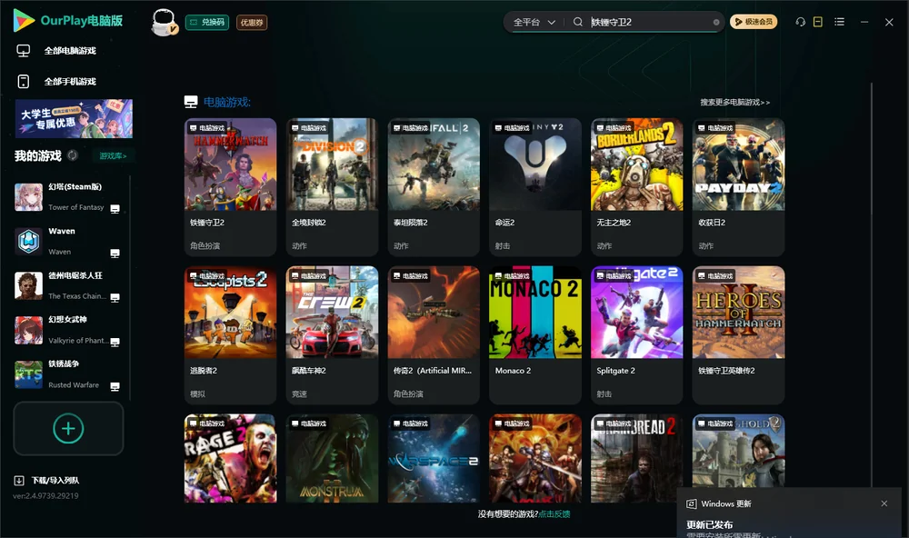Open the 传奇2 (Artificial MIR) card
The height and width of the screenshot is (538, 909).
[434, 334]
